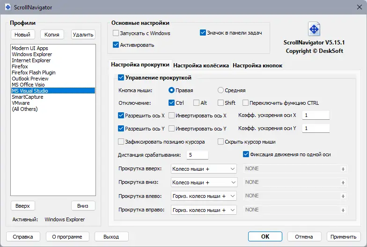Click the О программе button

point(67,237)
